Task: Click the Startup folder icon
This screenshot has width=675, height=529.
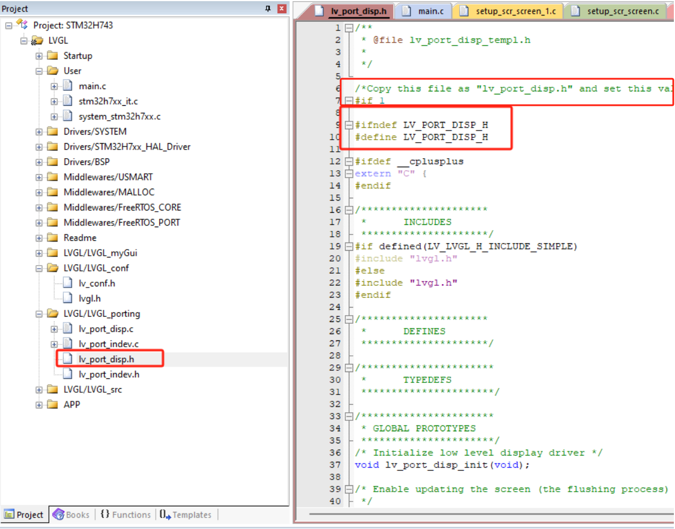Action: [52, 56]
